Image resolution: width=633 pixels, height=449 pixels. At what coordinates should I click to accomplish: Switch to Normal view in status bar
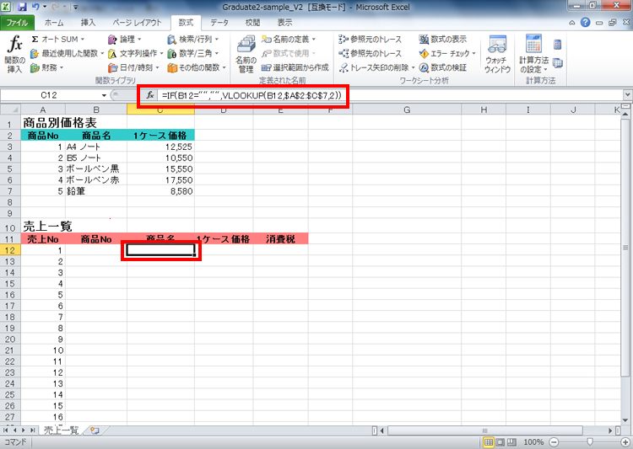tap(489, 442)
